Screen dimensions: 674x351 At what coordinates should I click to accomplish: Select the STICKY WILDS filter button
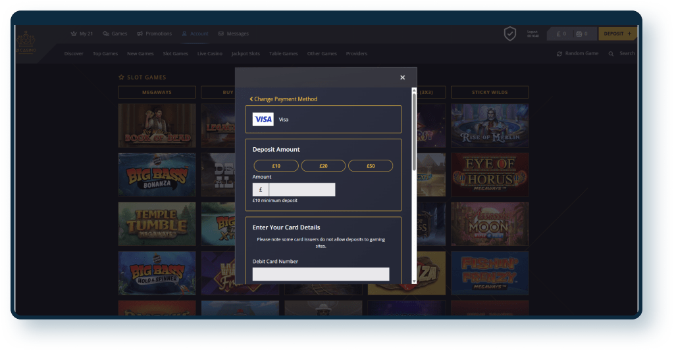click(x=490, y=92)
